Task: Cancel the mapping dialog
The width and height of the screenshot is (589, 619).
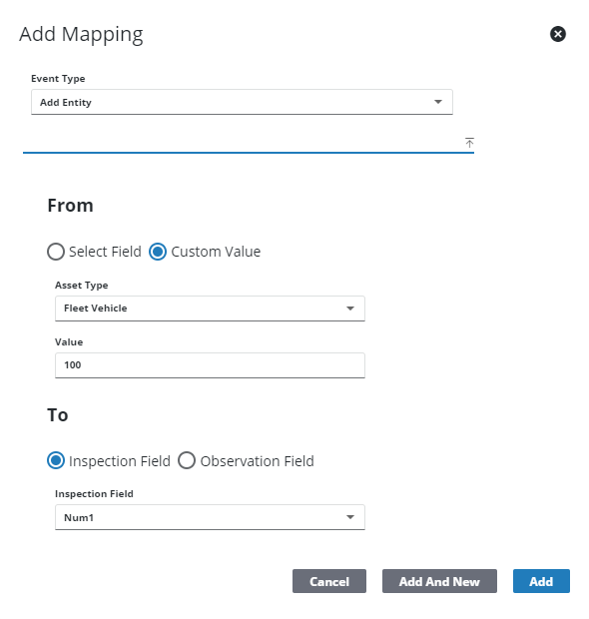Action: point(329,581)
